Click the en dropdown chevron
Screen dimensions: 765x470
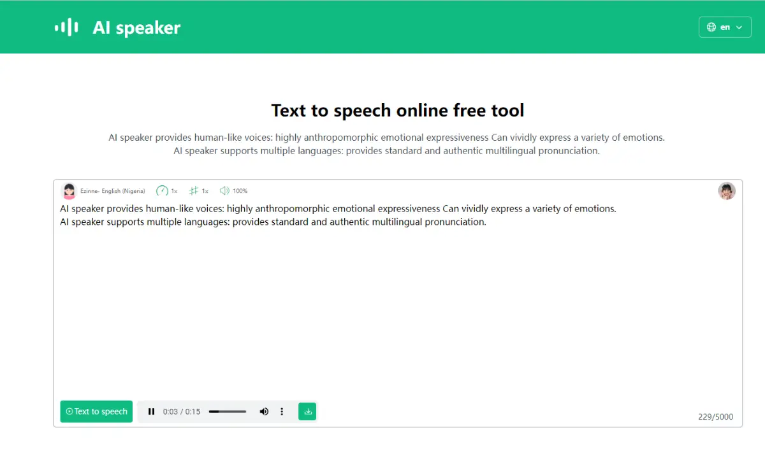739,27
